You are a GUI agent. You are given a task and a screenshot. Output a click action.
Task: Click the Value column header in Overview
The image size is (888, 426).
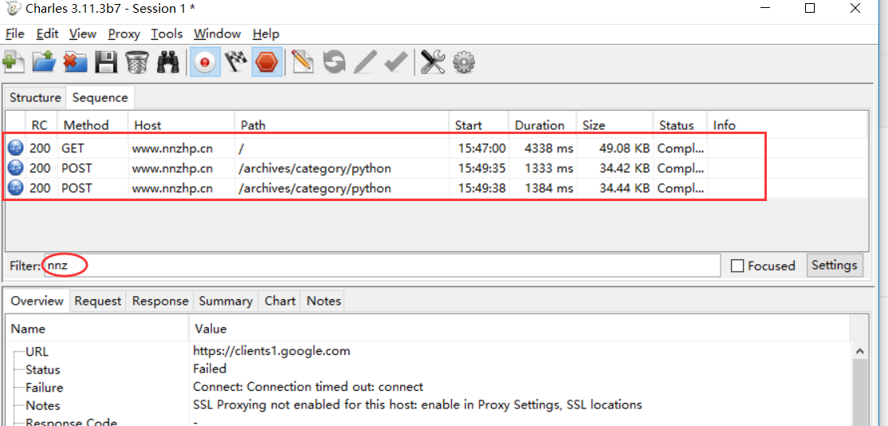pos(520,329)
